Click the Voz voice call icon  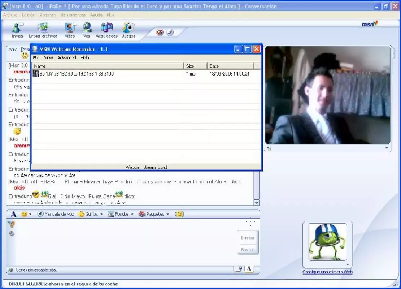point(87,28)
